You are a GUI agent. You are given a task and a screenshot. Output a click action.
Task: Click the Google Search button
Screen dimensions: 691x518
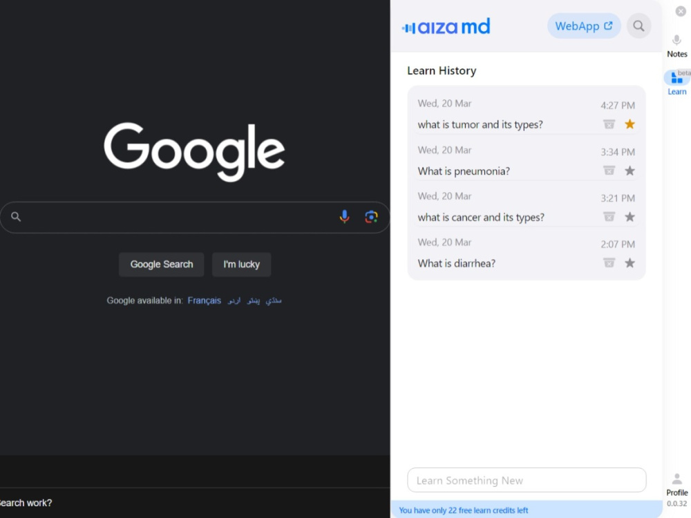[x=161, y=265]
